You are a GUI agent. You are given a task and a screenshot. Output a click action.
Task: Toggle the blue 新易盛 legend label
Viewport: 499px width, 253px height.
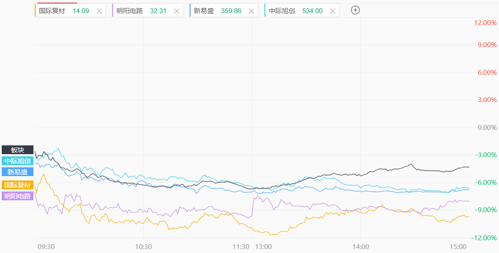point(18,172)
